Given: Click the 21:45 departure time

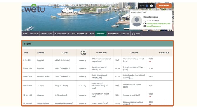Looking at the screenshot, I should coord(117,60).
